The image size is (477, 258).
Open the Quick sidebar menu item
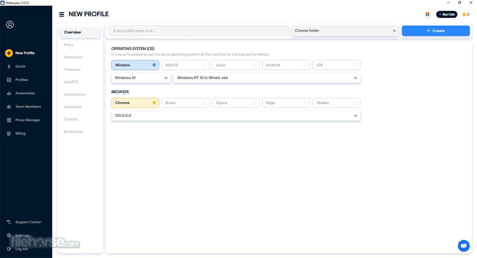(20, 66)
